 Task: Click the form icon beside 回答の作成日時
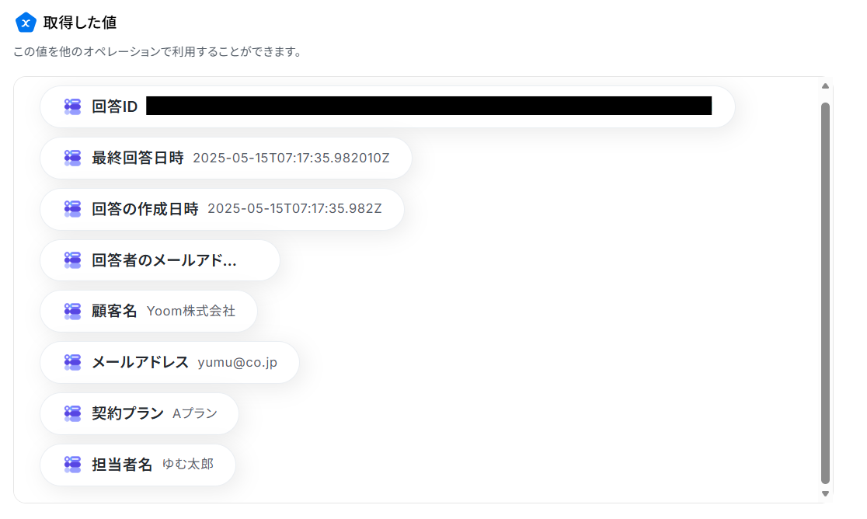72,209
